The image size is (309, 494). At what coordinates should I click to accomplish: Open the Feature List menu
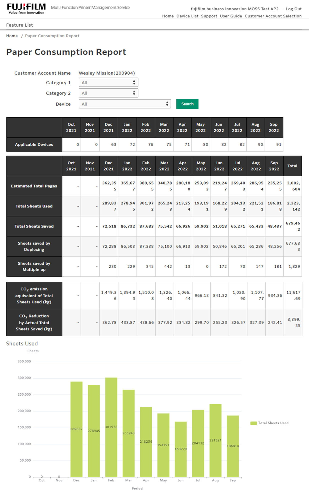tap(19, 25)
